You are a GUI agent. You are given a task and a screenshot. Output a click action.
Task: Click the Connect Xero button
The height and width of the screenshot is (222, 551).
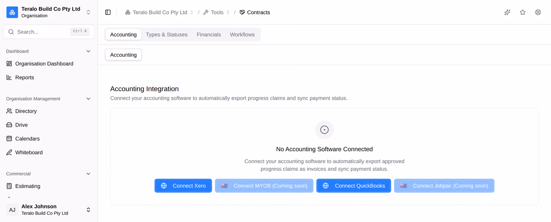[x=183, y=186]
